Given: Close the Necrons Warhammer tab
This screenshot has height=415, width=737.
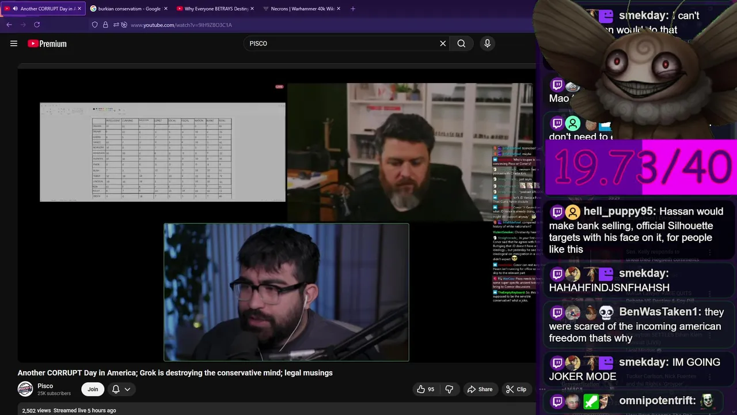Looking at the screenshot, I should 339,9.
